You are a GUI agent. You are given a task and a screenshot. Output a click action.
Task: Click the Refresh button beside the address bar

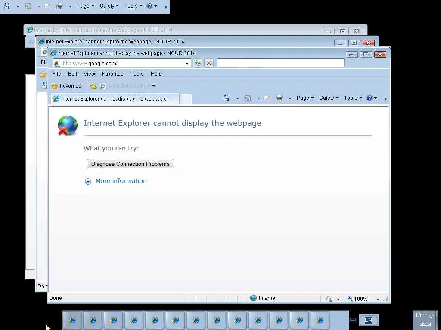point(197,63)
